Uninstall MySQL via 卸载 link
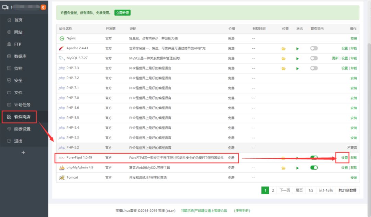 354,58
